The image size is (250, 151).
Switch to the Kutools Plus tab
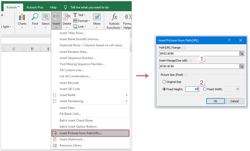coord(35,7)
